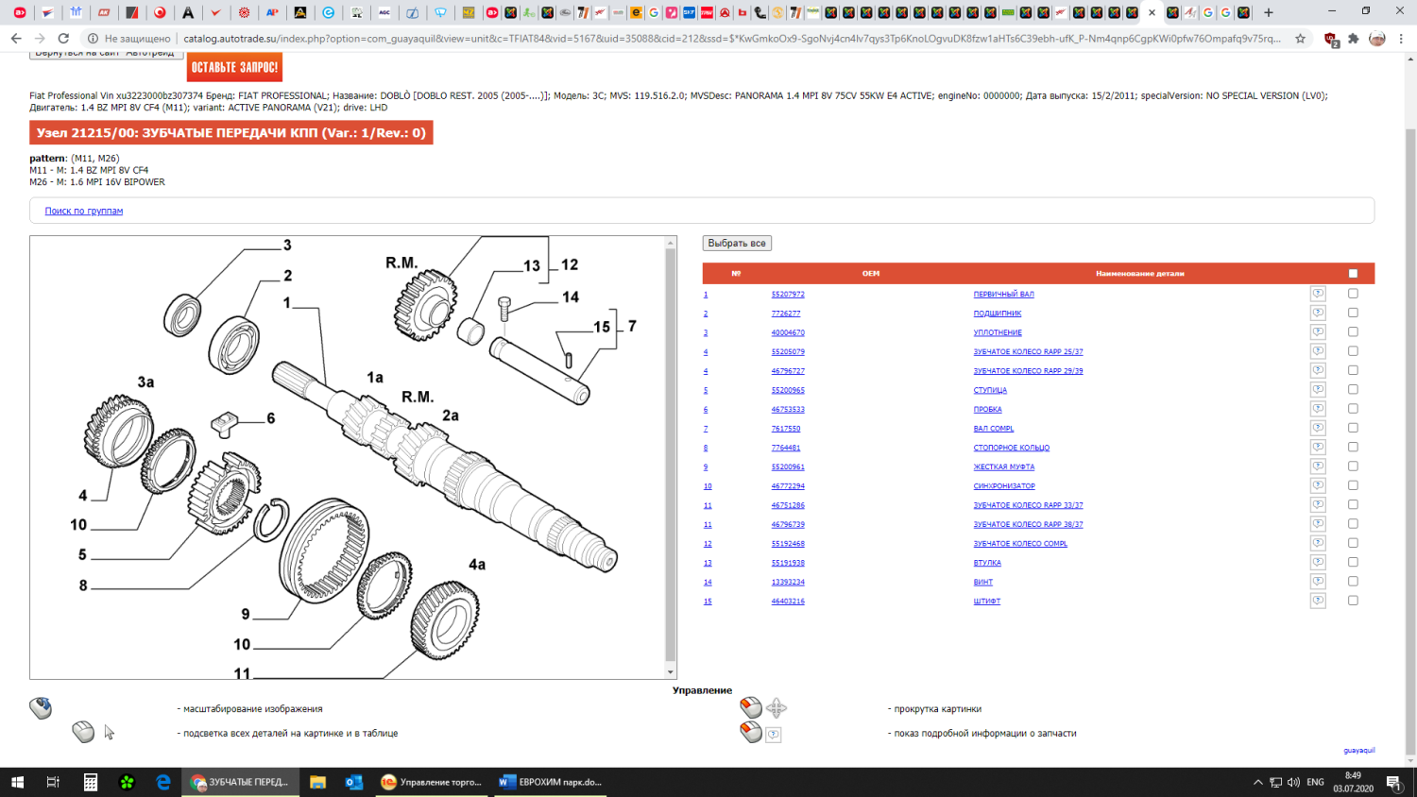Switch to ЕВРОХИМ Word document taskbar item
This screenshot has height=797, width=1417.
point(551,782)
